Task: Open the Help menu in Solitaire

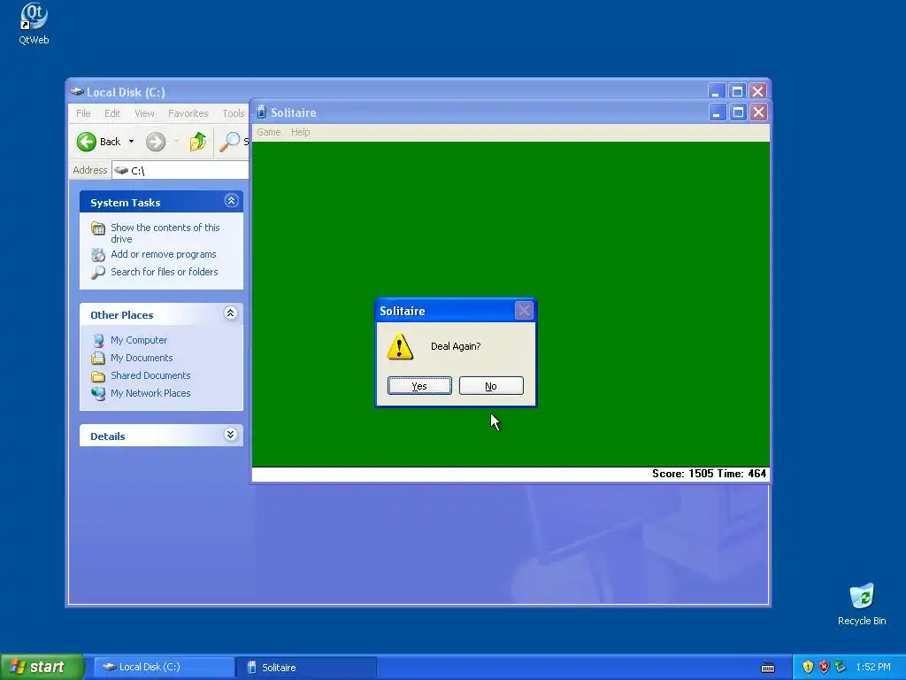Action: coord(301,132)
